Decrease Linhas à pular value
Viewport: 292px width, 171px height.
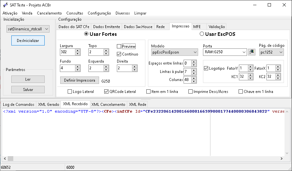194,73
